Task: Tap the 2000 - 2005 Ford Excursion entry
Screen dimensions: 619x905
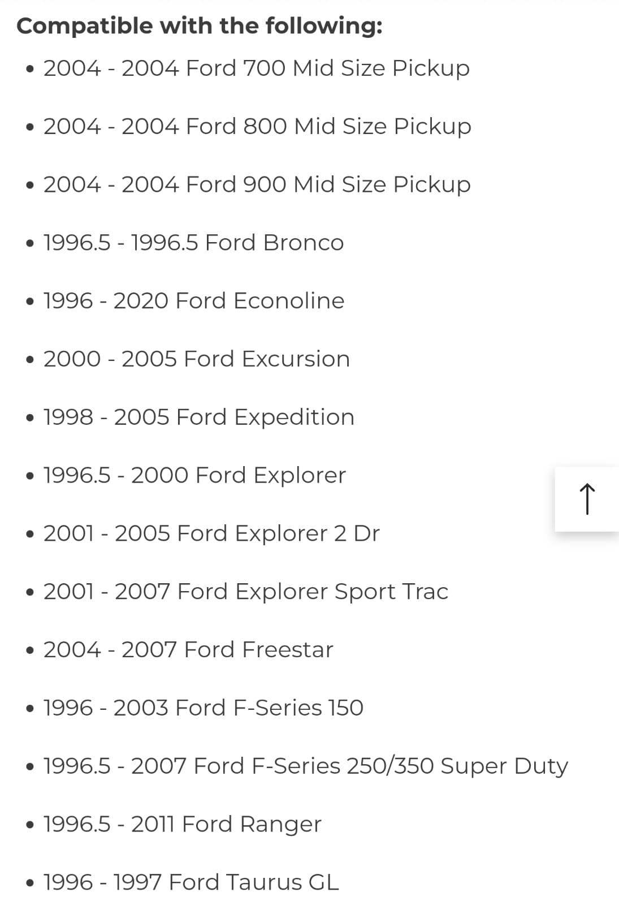Action: [x=196, y=359]
